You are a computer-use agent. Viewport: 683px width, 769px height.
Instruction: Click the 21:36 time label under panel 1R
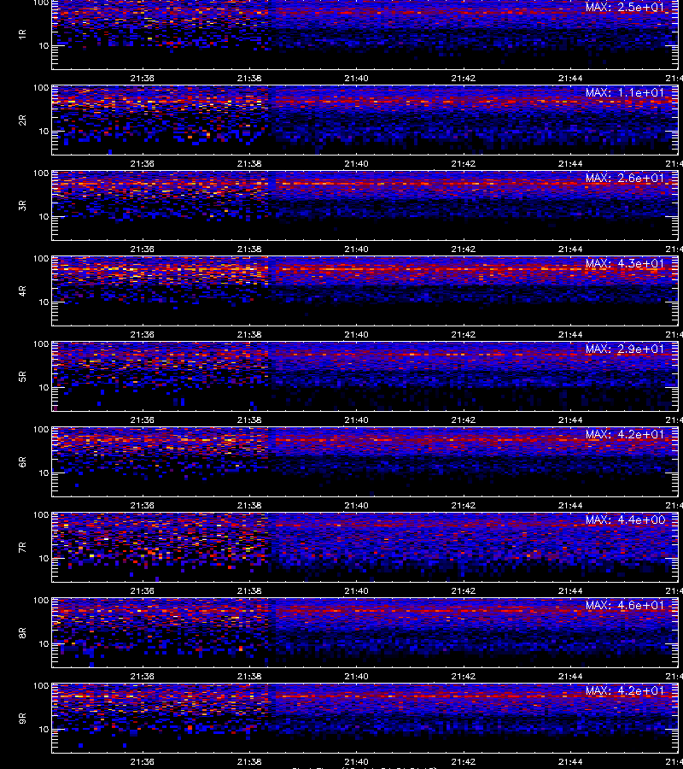pos(142,79)
